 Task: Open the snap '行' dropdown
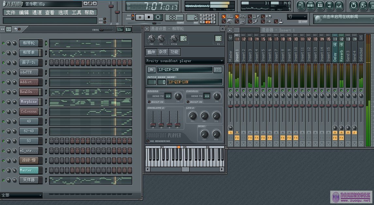click(297, 17)
